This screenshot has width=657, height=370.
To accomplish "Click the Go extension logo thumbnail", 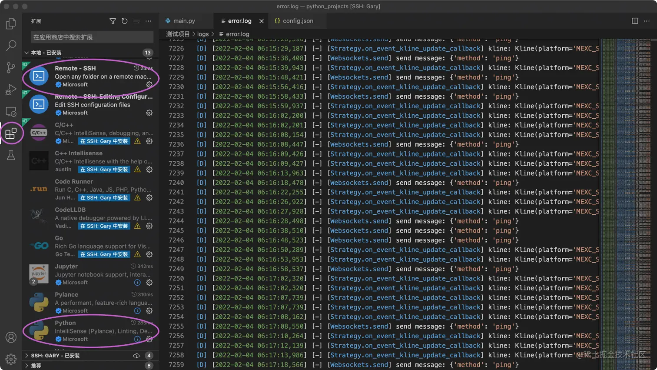I will (39, 246).
